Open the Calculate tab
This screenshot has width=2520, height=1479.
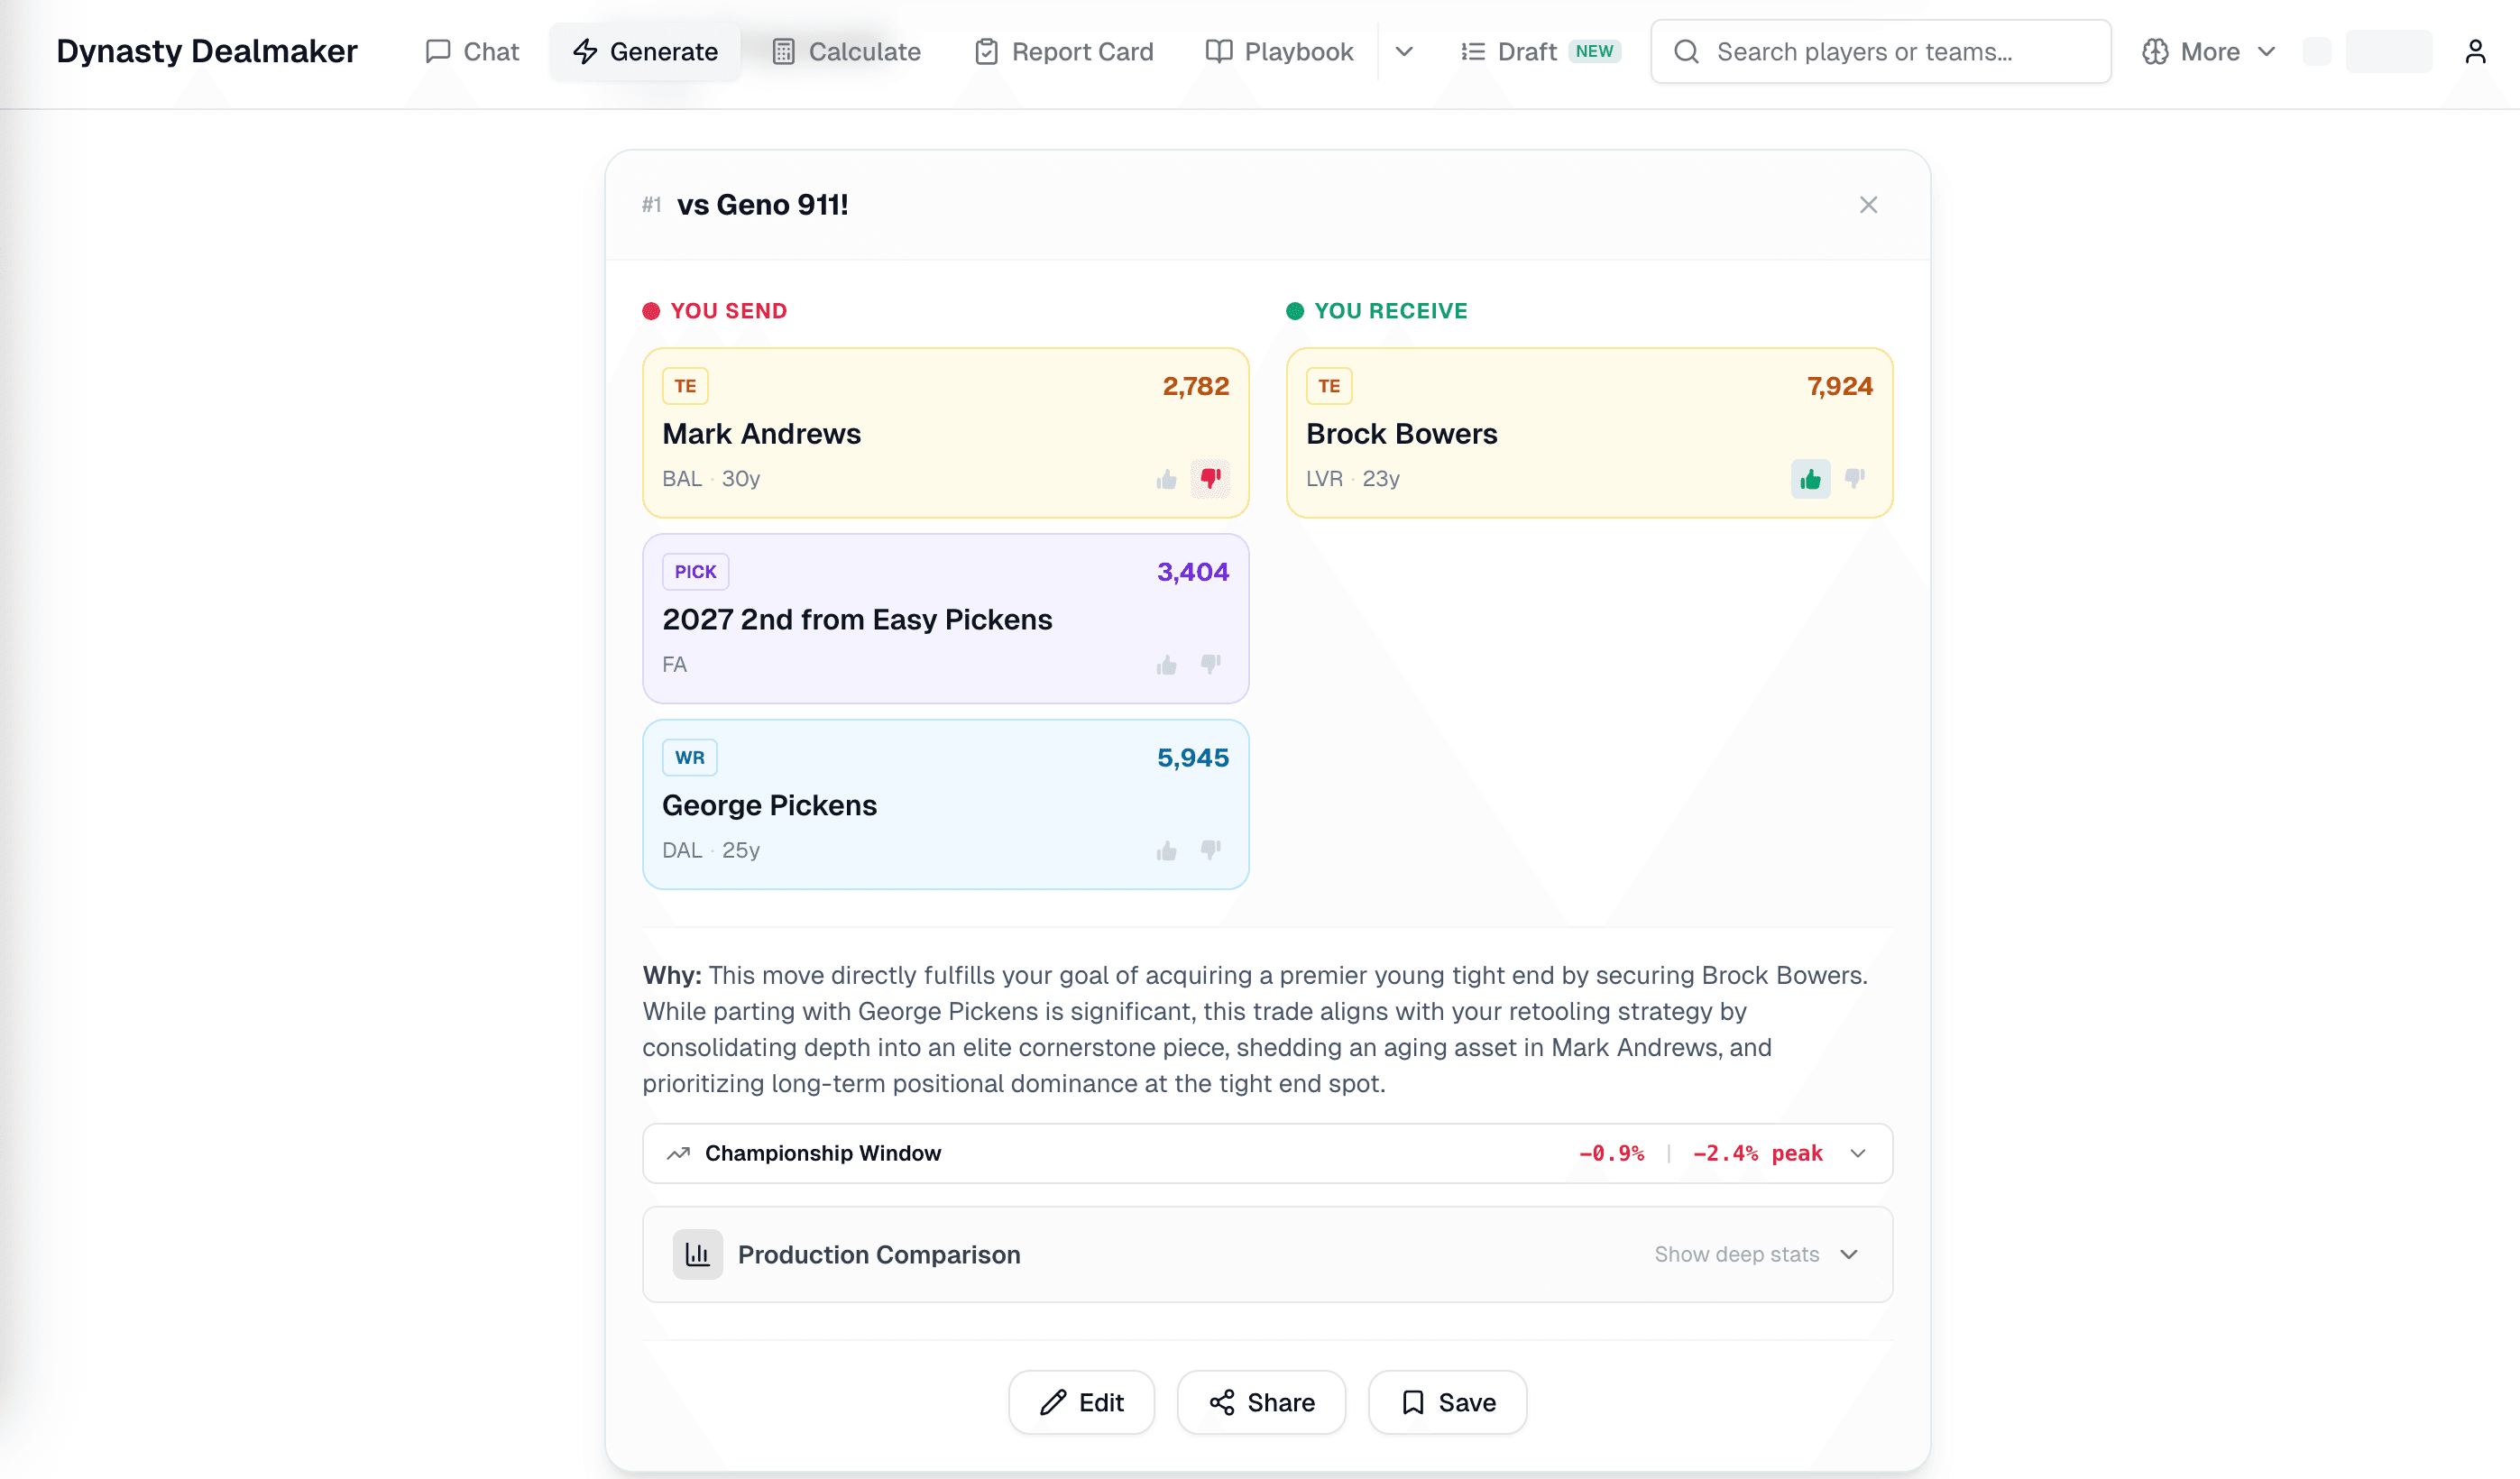tap(846, 51)
